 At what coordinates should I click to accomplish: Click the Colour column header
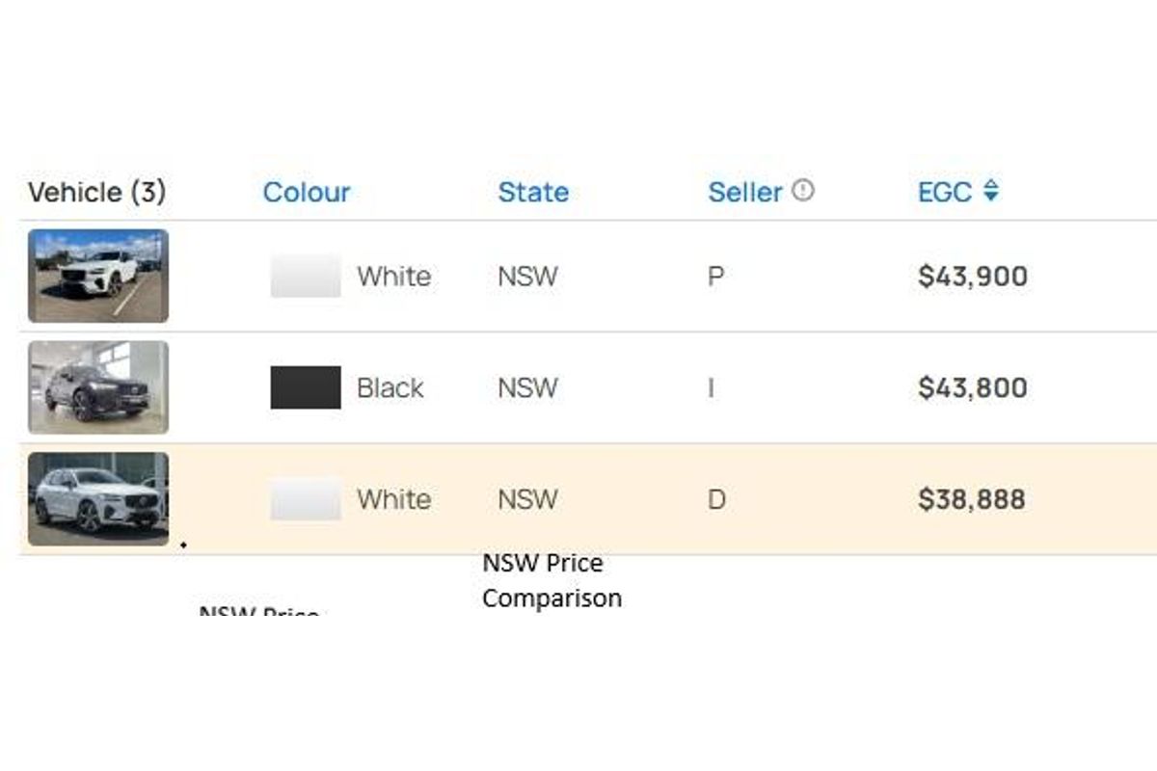coord(307,192)
